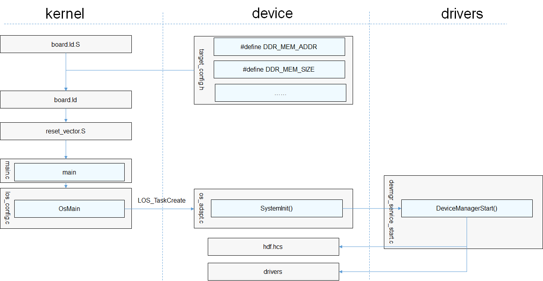This screenshot has width=543, height=281.
Task: Click the reset_vector.S box
Action: [x=66, y=131]
